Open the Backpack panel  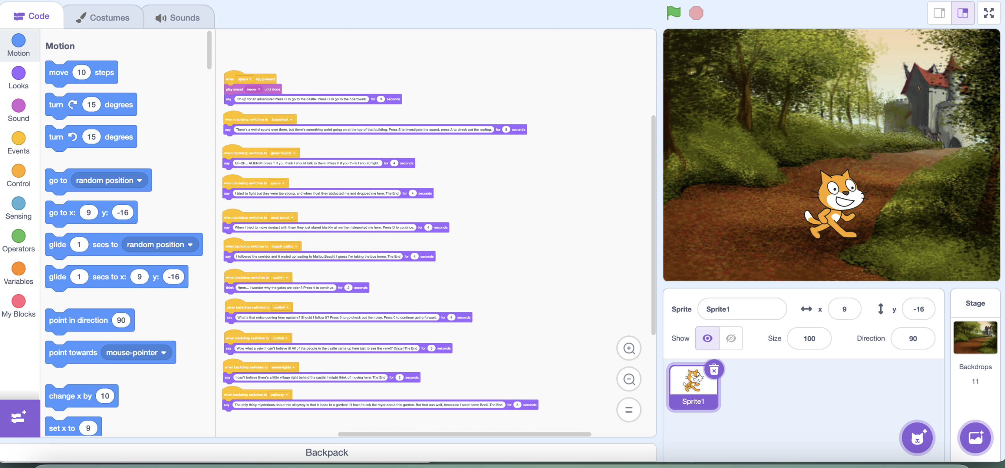(x=327, y=452)
